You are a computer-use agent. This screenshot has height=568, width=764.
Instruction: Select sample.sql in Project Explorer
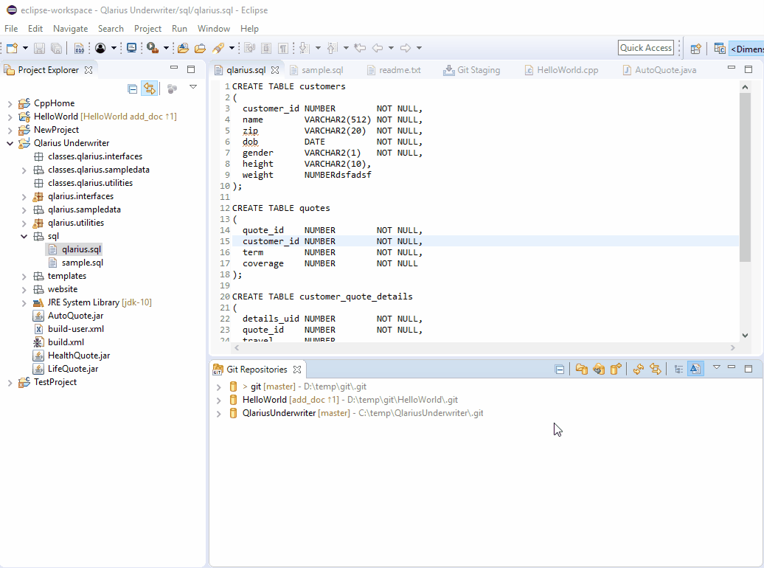tap(82, 263)
